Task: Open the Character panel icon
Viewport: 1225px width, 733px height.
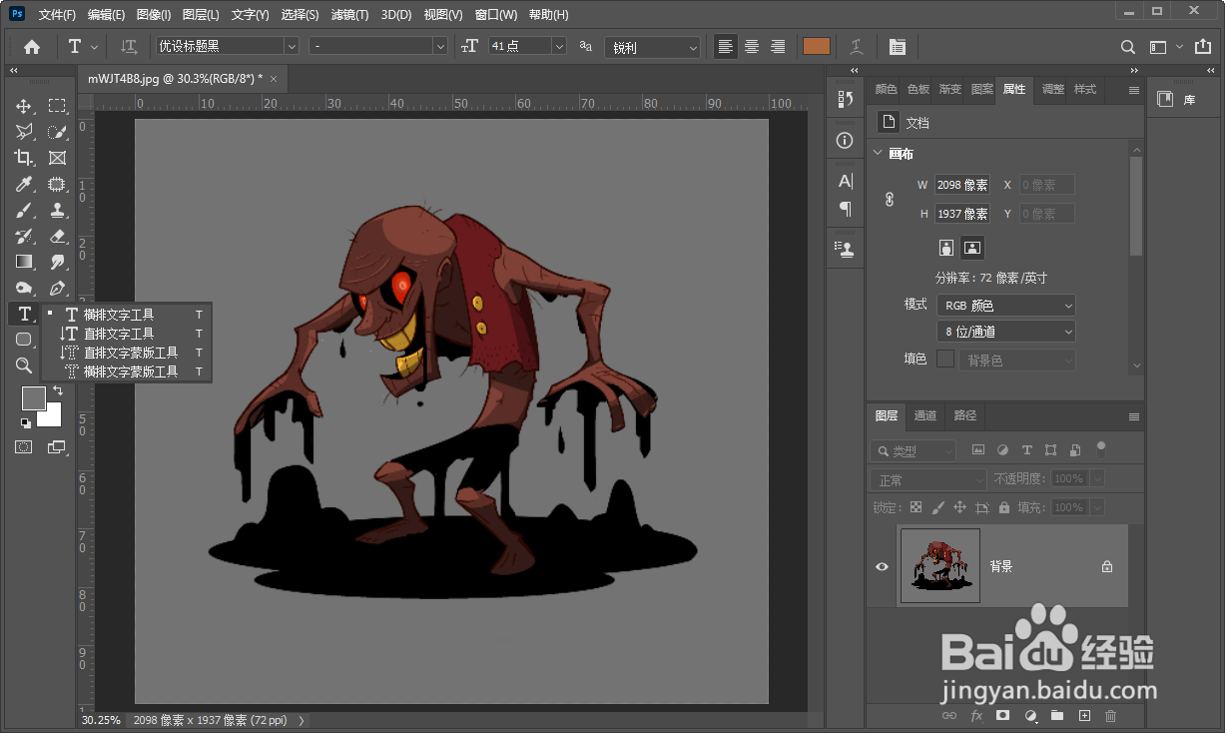Action: coord(846,182)
